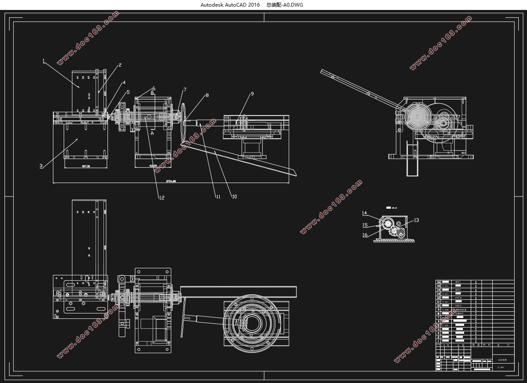
Task: Select part callout number 9 in front view
Action: 252,94
